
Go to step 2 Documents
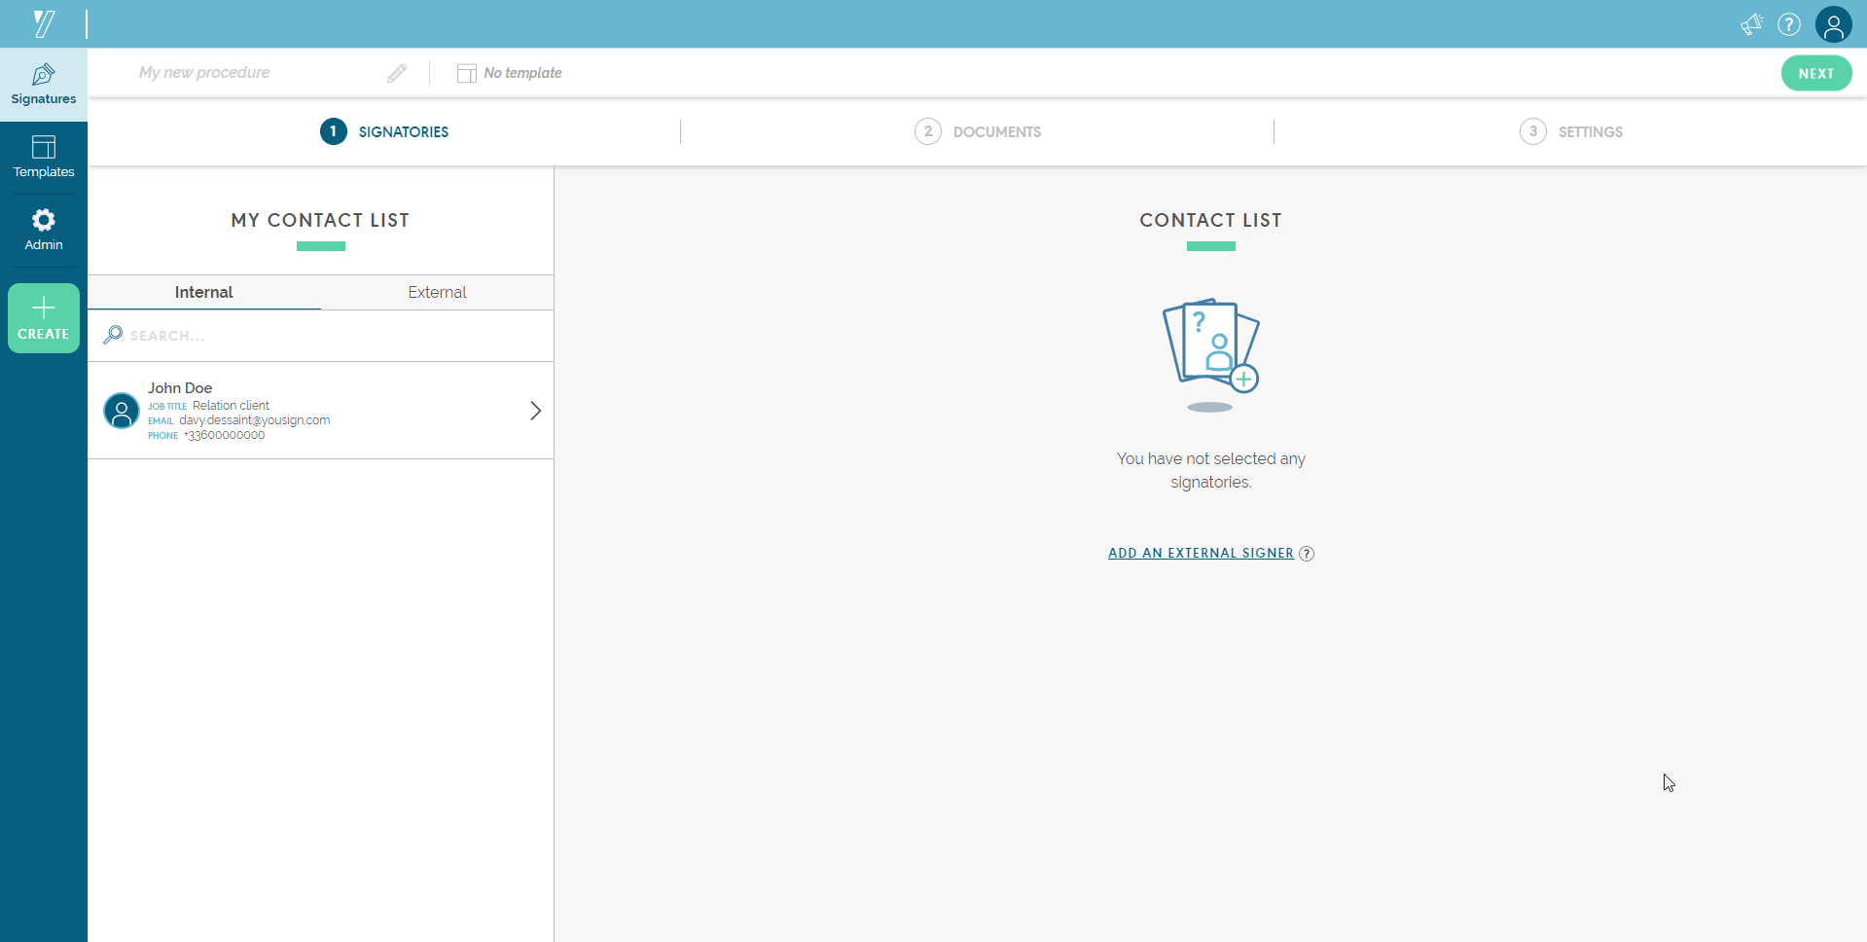coord(978,131)
